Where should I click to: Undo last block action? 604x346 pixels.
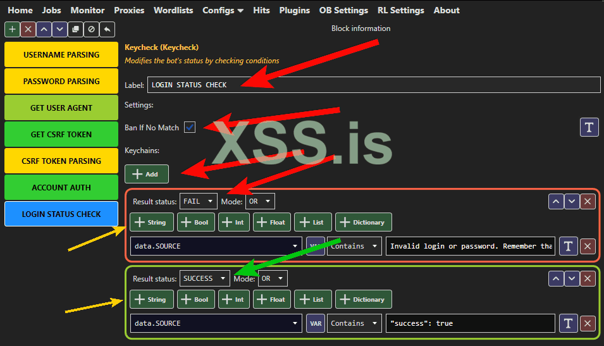(107, 29)
